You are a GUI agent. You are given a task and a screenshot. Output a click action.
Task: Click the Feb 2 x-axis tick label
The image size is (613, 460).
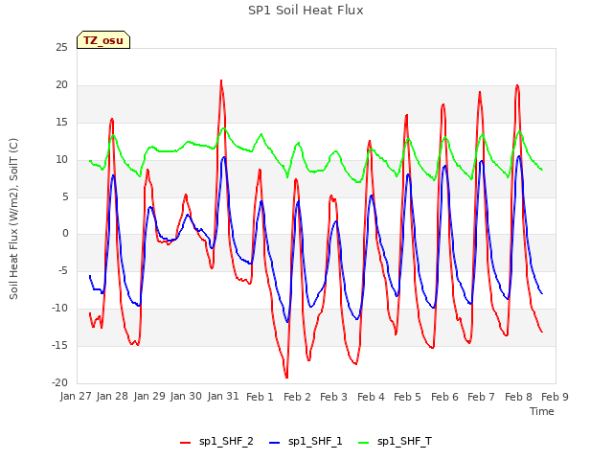[x=297, y=397]
